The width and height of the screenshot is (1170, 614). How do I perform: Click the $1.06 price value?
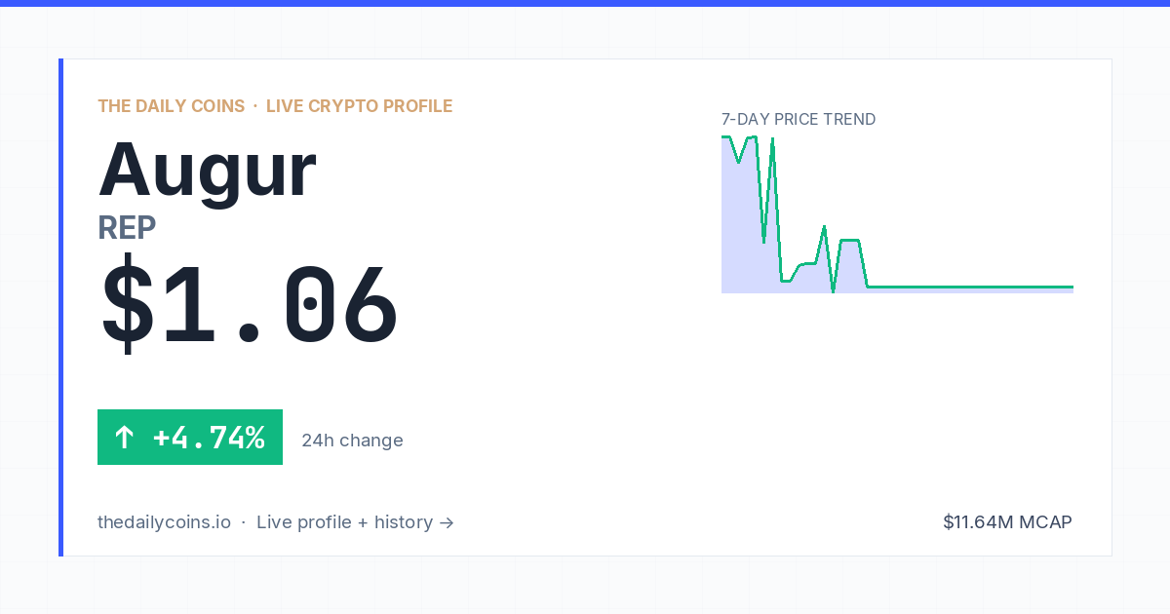point(249,305)
